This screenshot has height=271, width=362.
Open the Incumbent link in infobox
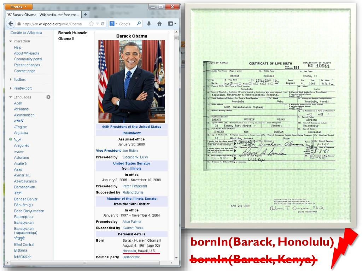coord(132,133)
